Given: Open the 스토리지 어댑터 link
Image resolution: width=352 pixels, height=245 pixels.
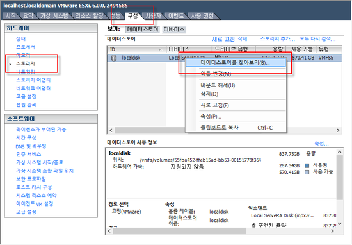Looking at the screenshot, I should [x=33, y=80].
